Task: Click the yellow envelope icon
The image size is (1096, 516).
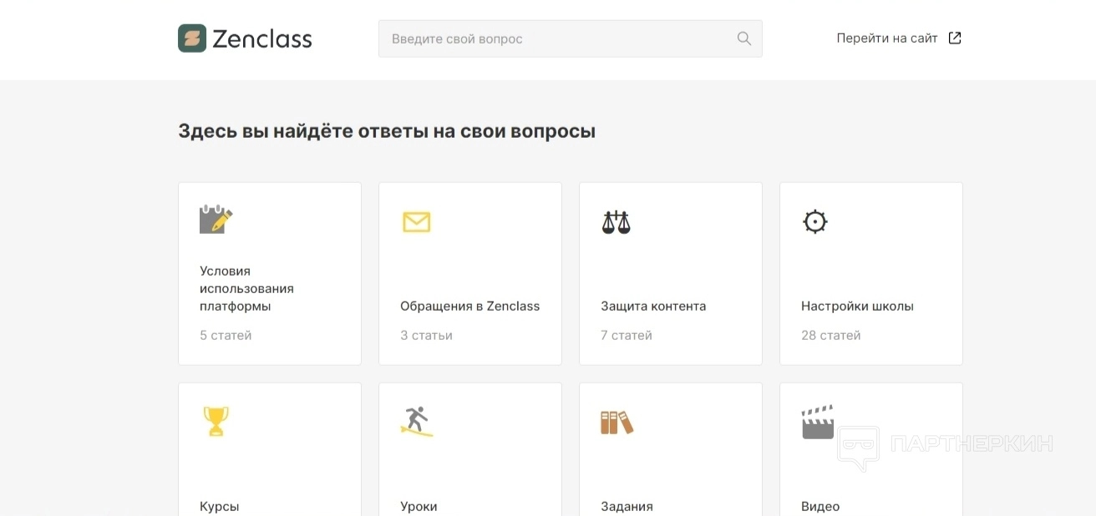Action: pyautogui.click(x=416, y=221)
